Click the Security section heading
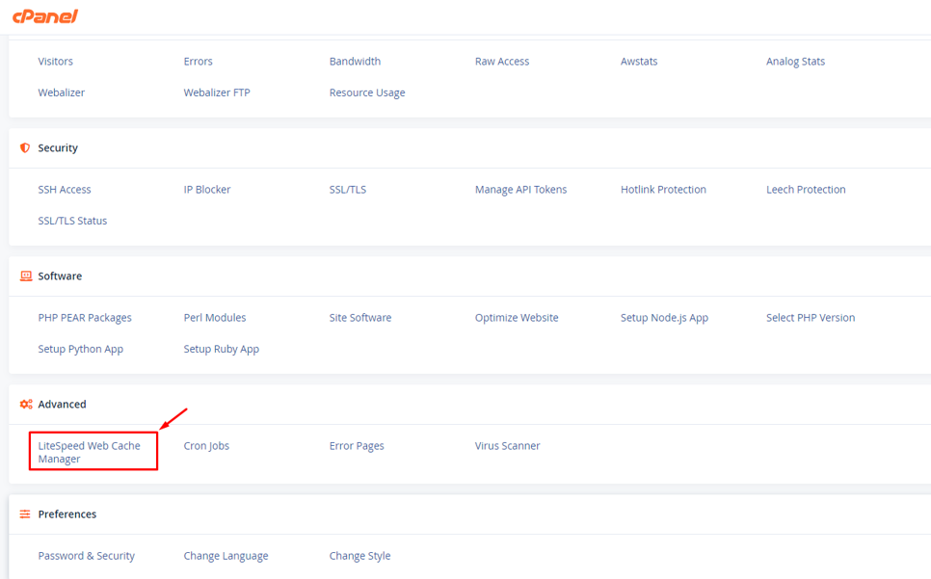Screen dimensions: 931x579 [x=58, y=147]
